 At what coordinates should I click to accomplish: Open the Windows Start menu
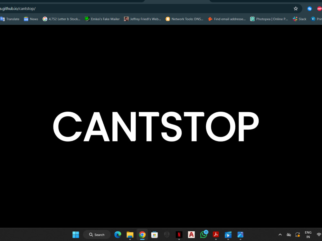76,235
